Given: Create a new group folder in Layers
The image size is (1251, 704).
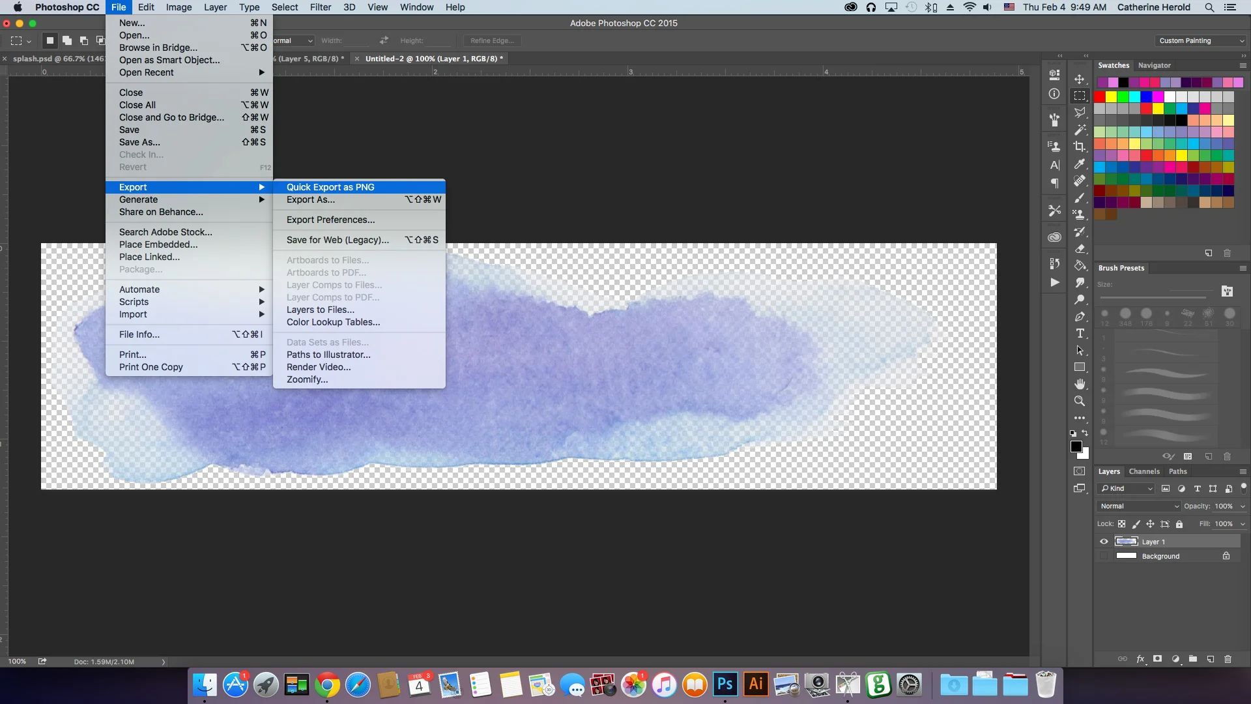Looking at the screenshot, I should click(1192, 659).
